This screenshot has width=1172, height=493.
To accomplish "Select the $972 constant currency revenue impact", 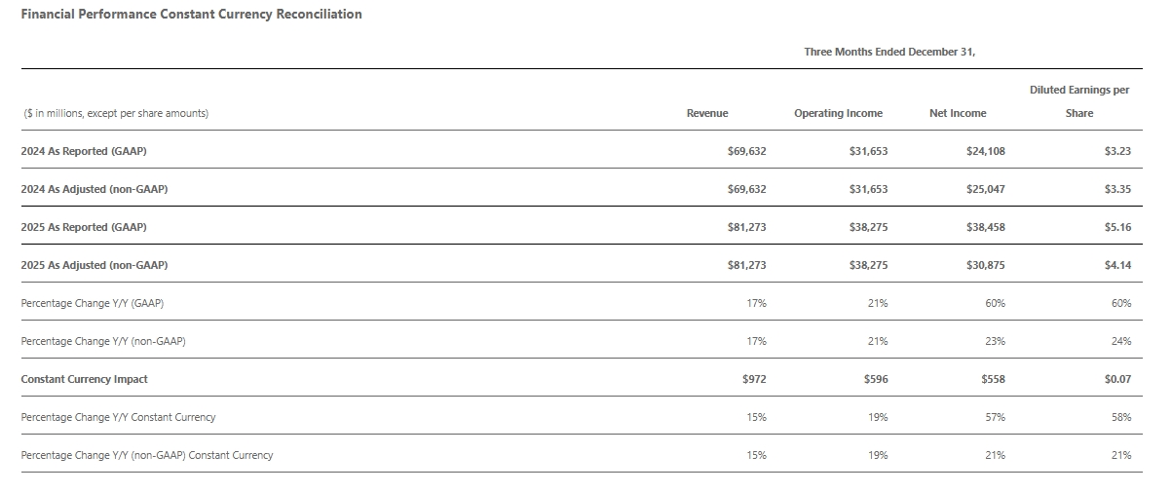I will (754, 379).
